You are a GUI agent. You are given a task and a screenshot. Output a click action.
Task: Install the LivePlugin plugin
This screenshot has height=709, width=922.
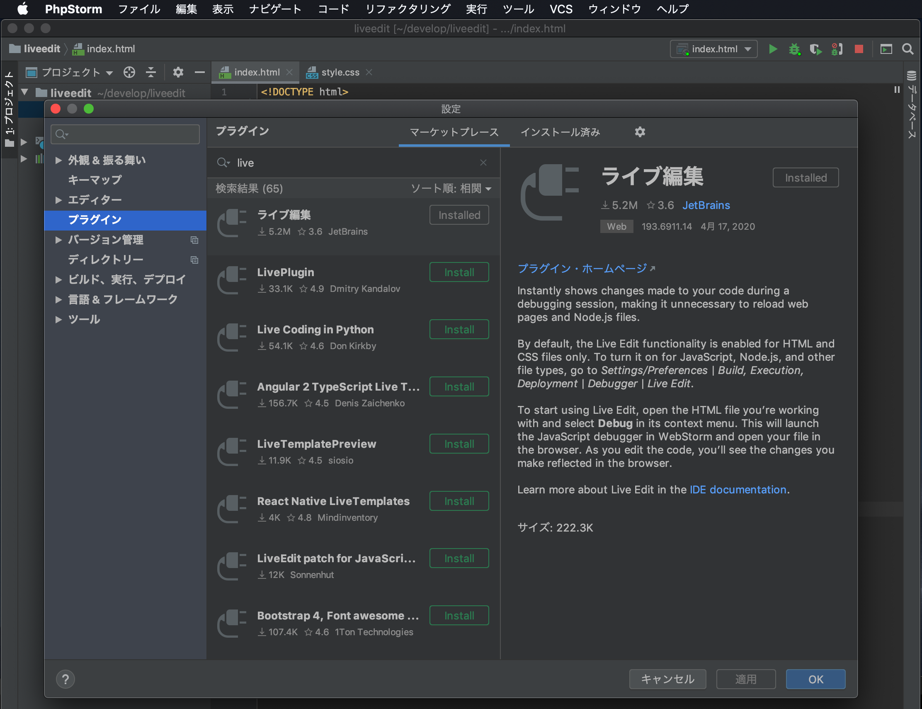pyautogui.click(x=459, y=272)
